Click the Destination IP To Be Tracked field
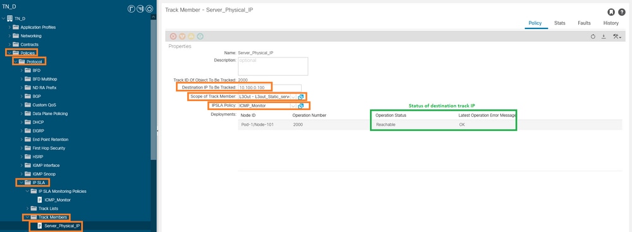Screen dimensions: 632x232 270,88
